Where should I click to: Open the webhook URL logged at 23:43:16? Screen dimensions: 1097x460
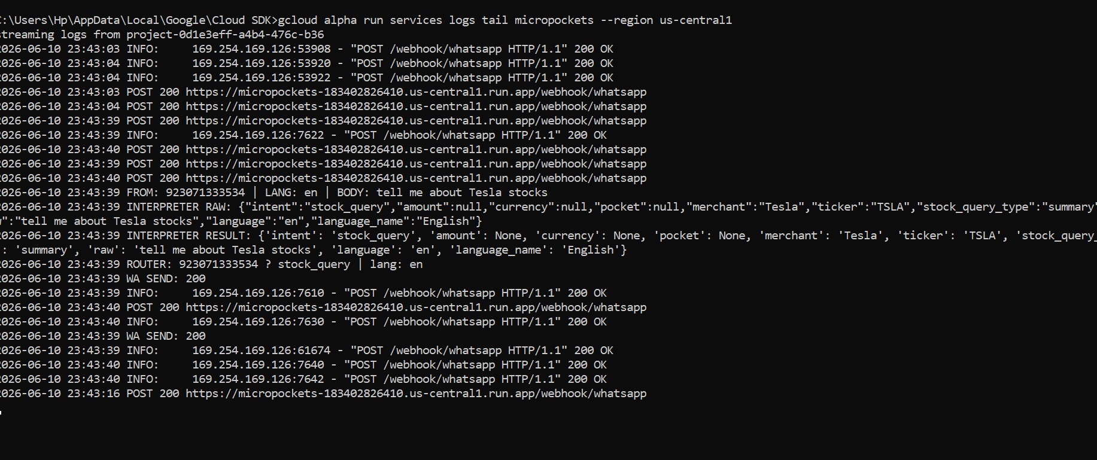point(416,394)
